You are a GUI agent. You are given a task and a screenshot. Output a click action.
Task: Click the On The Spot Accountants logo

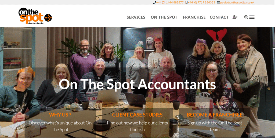[x=35, y=16]
